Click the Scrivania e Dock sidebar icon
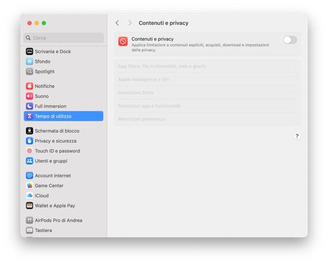Viewport: 328px width, 264px height. point(30,52)
